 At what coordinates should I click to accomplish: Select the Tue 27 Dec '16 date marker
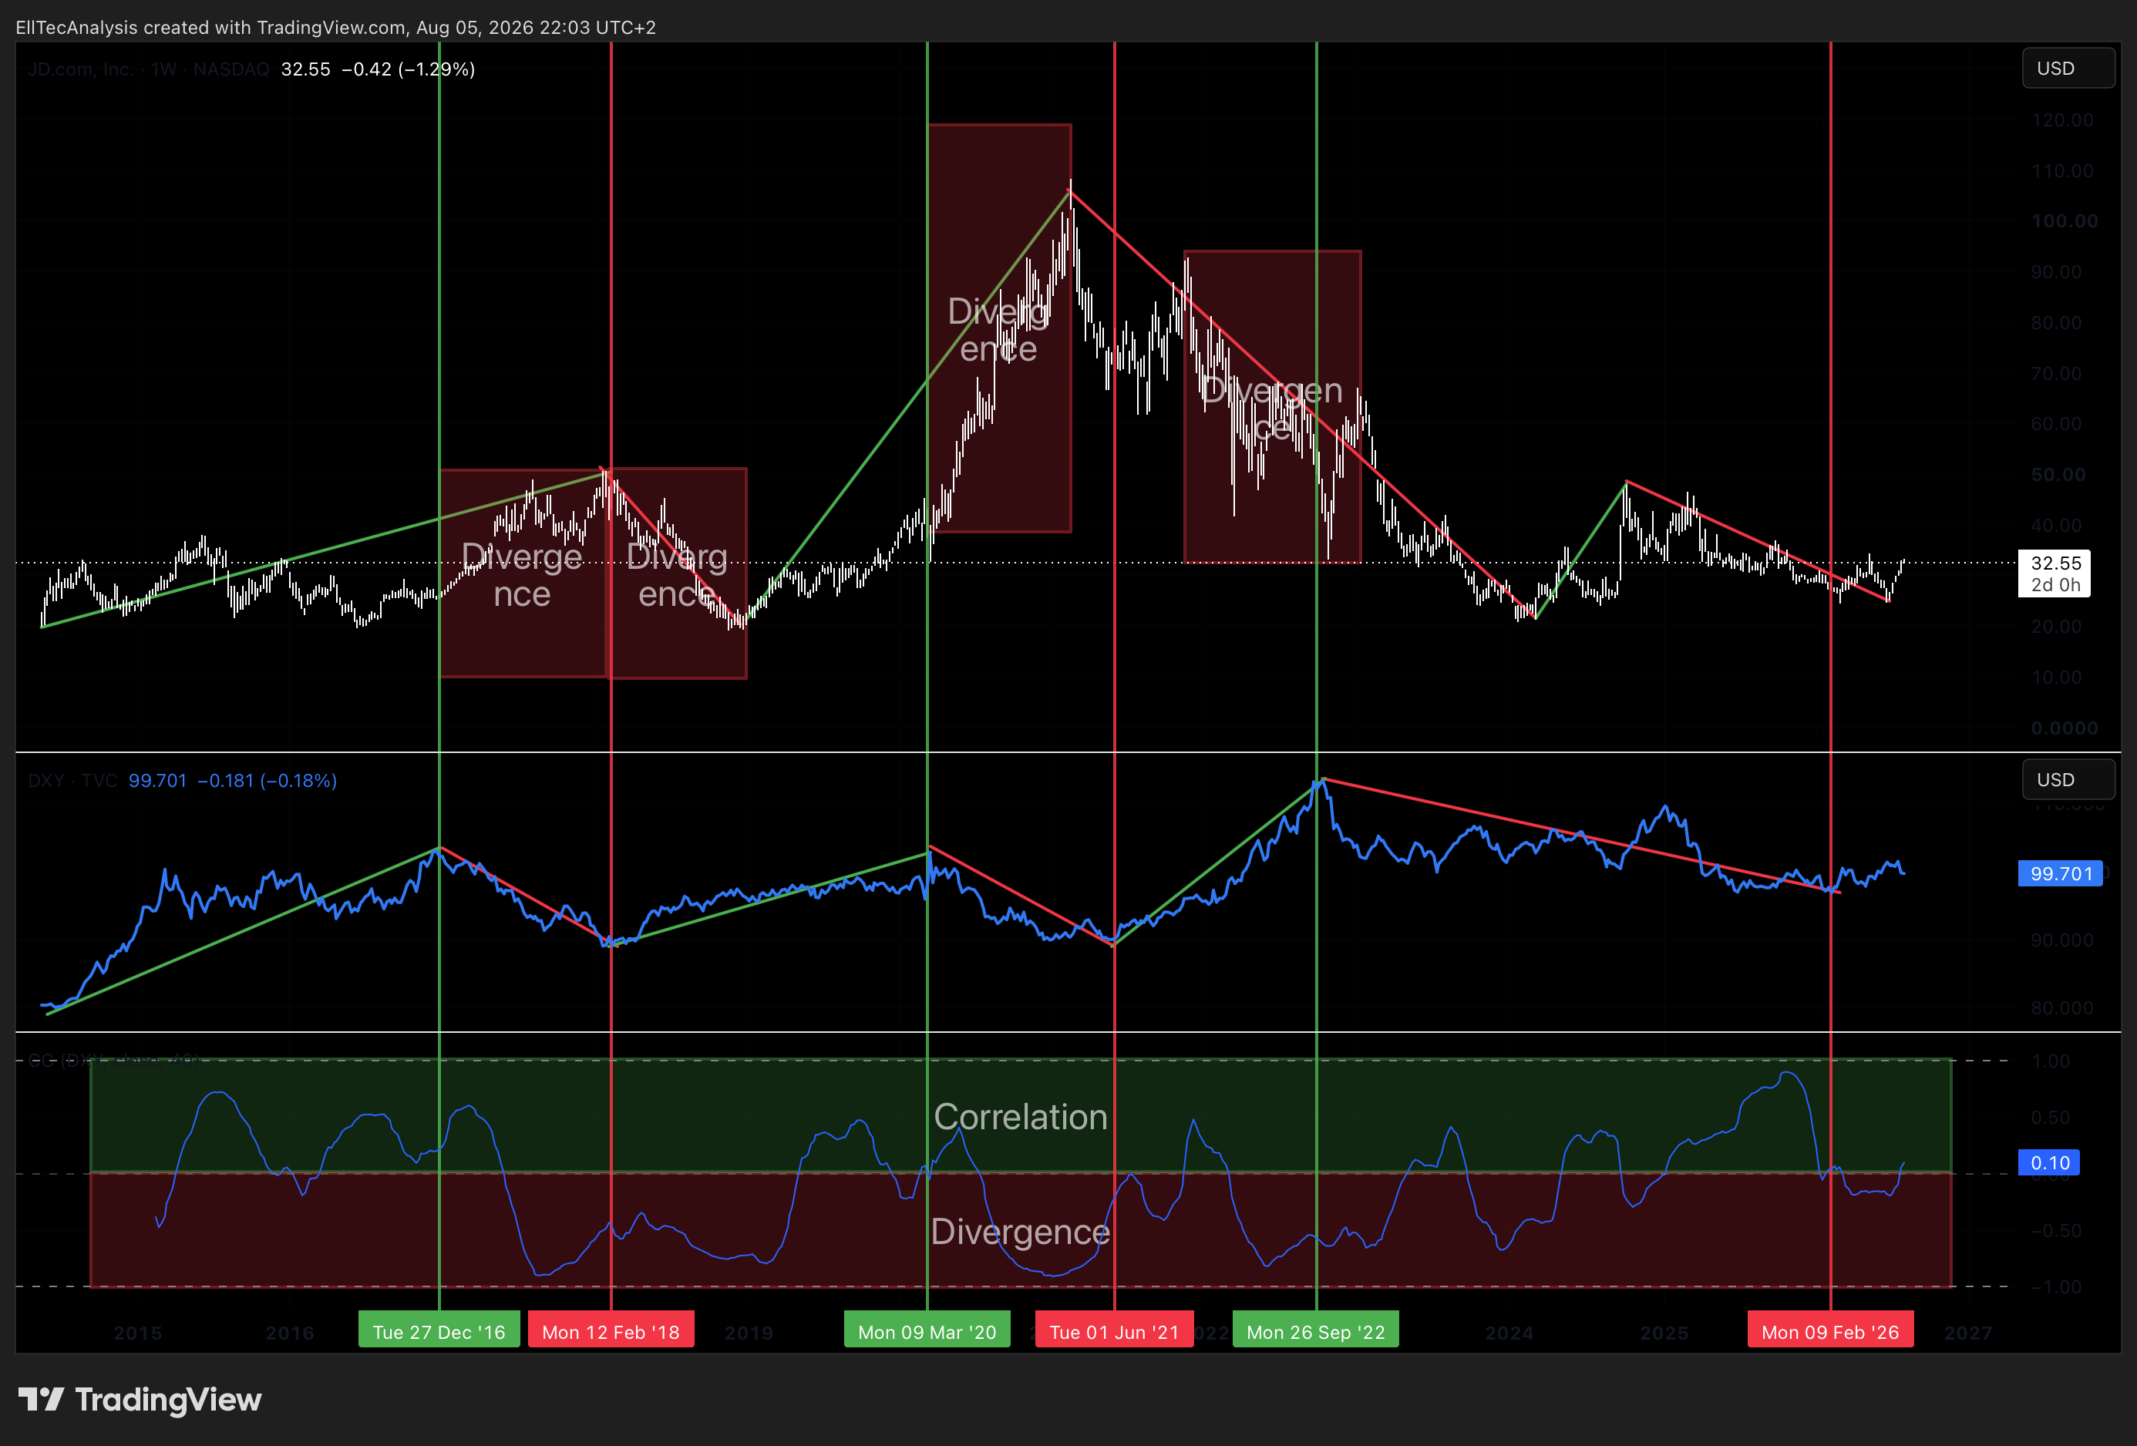(x=439, y=1331)
